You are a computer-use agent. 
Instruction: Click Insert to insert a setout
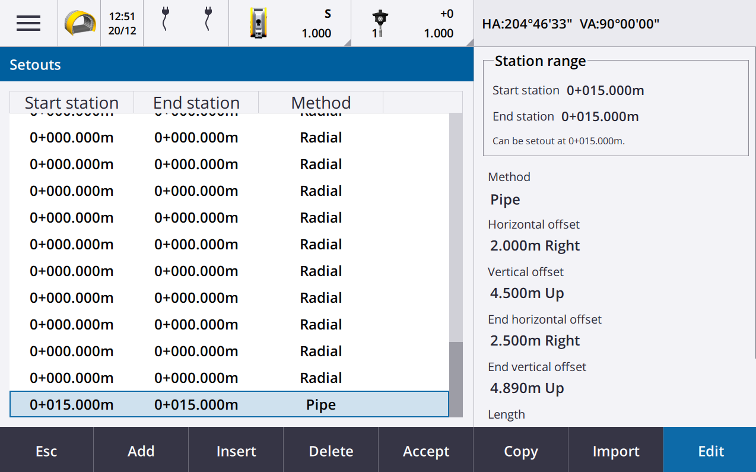[x=236, y=451]
